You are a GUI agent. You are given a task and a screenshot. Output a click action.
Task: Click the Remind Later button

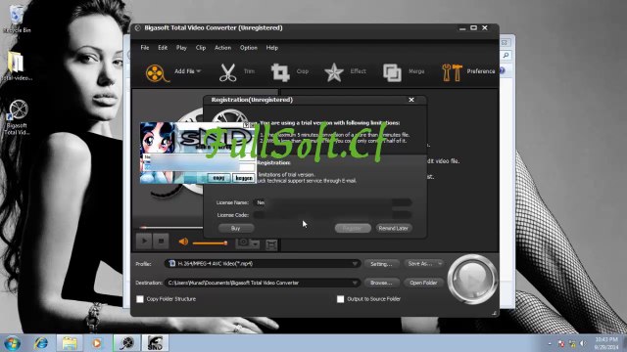[x=394, y=228]
